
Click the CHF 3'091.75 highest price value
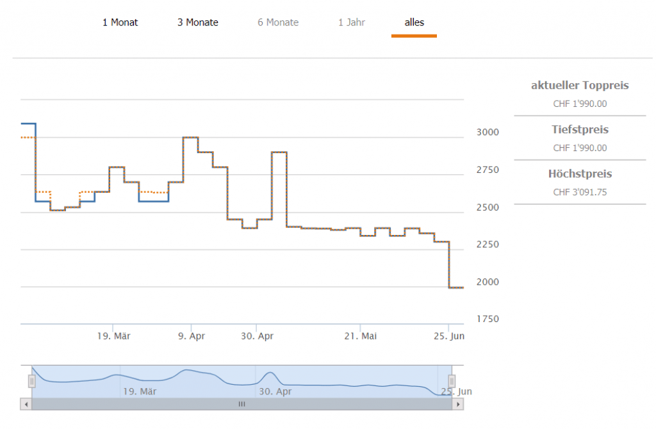click(x=580, y=192)
